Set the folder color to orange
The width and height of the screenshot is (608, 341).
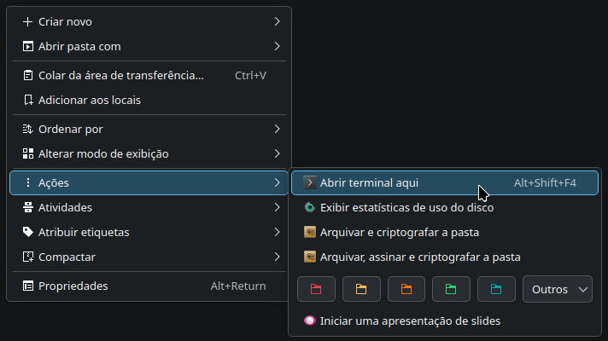406,289
